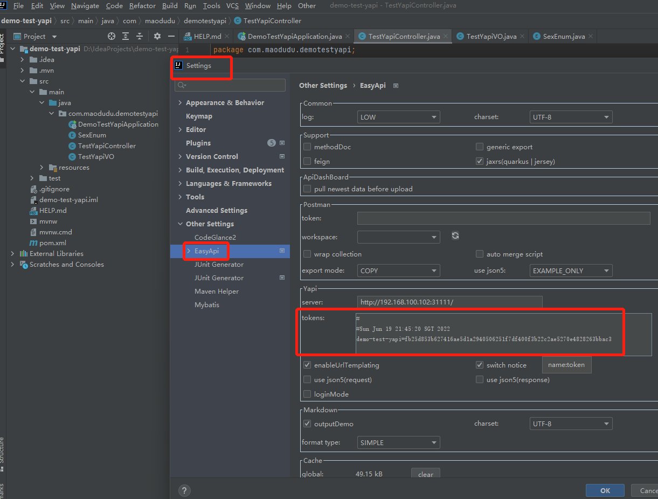Select Maven Helper in settings tree
This screenshot has height=499, width=658.
[216, 292]
